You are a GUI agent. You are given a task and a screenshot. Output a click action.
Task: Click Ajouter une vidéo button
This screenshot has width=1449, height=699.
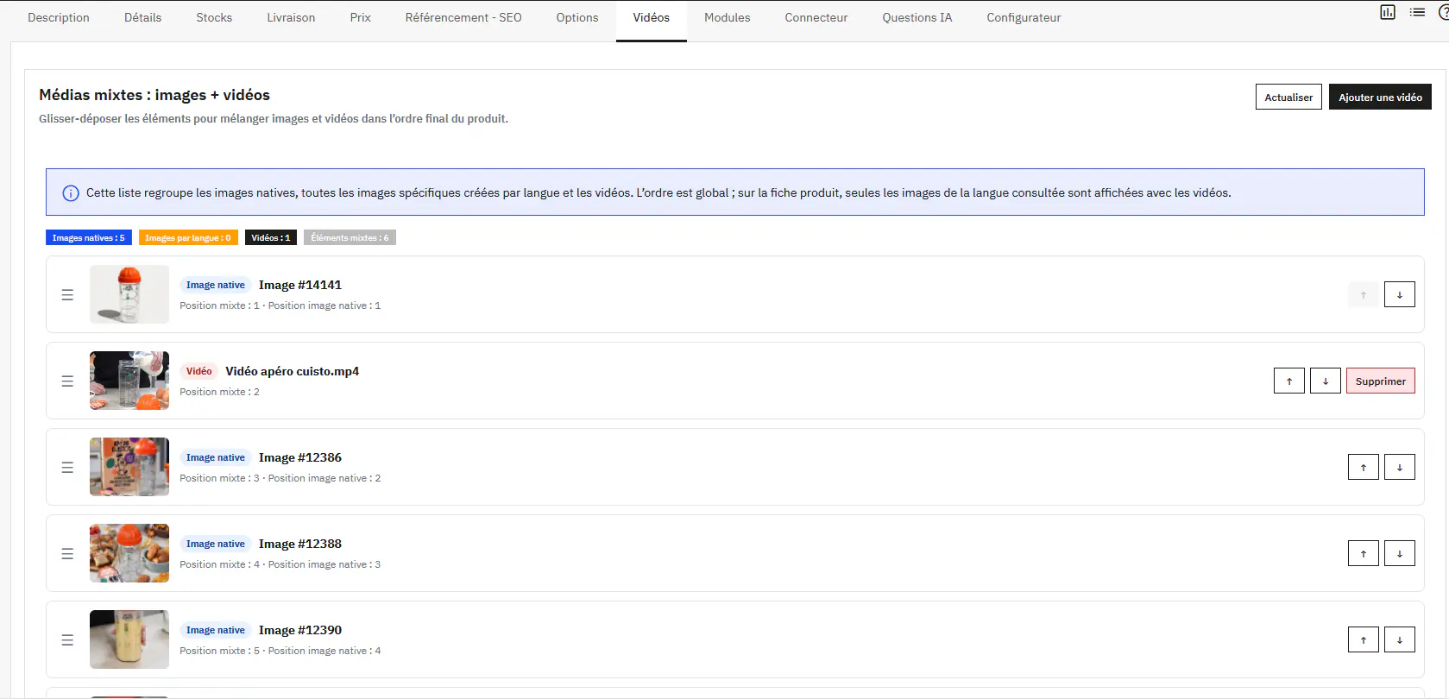click(x=1380, y=97)
